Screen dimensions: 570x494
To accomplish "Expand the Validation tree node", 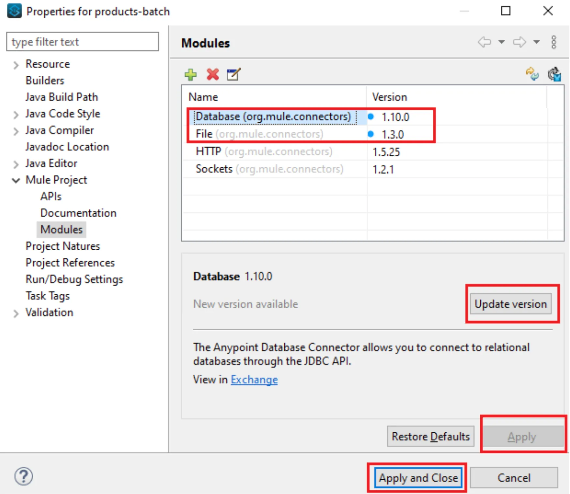I will pyautogui.click(x=16, y=313).
